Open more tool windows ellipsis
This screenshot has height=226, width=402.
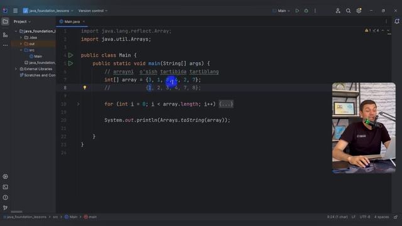[5, 45]
